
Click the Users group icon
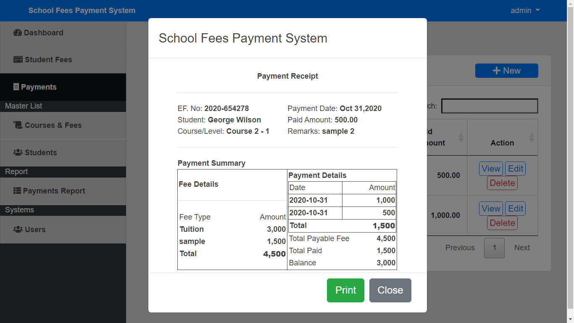pos(18,230)
